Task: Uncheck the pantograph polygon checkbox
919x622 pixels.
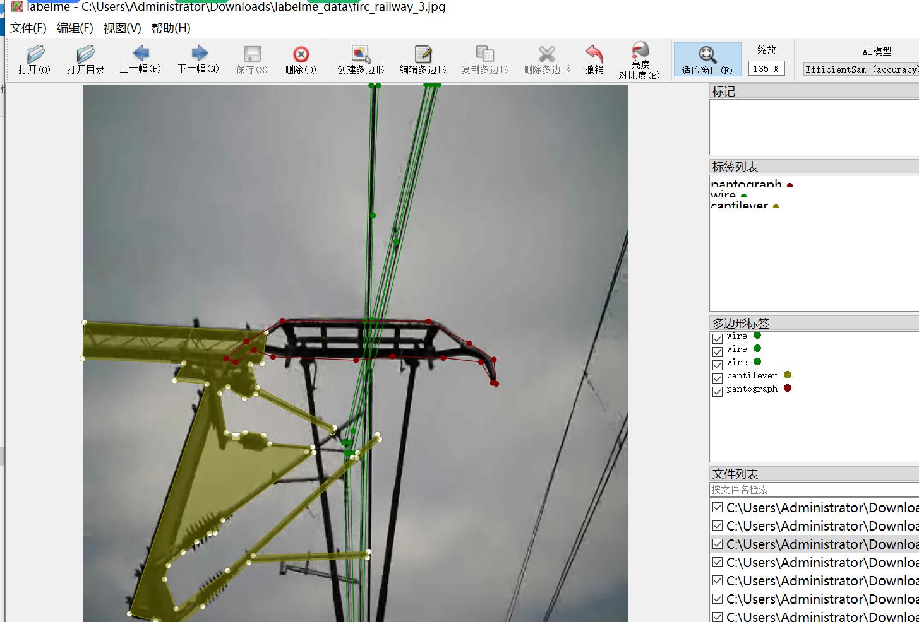Action: [x=718, y=392]
